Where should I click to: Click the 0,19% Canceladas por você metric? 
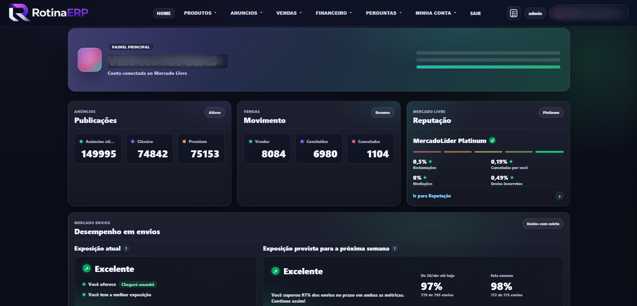(x=509, y=164)
